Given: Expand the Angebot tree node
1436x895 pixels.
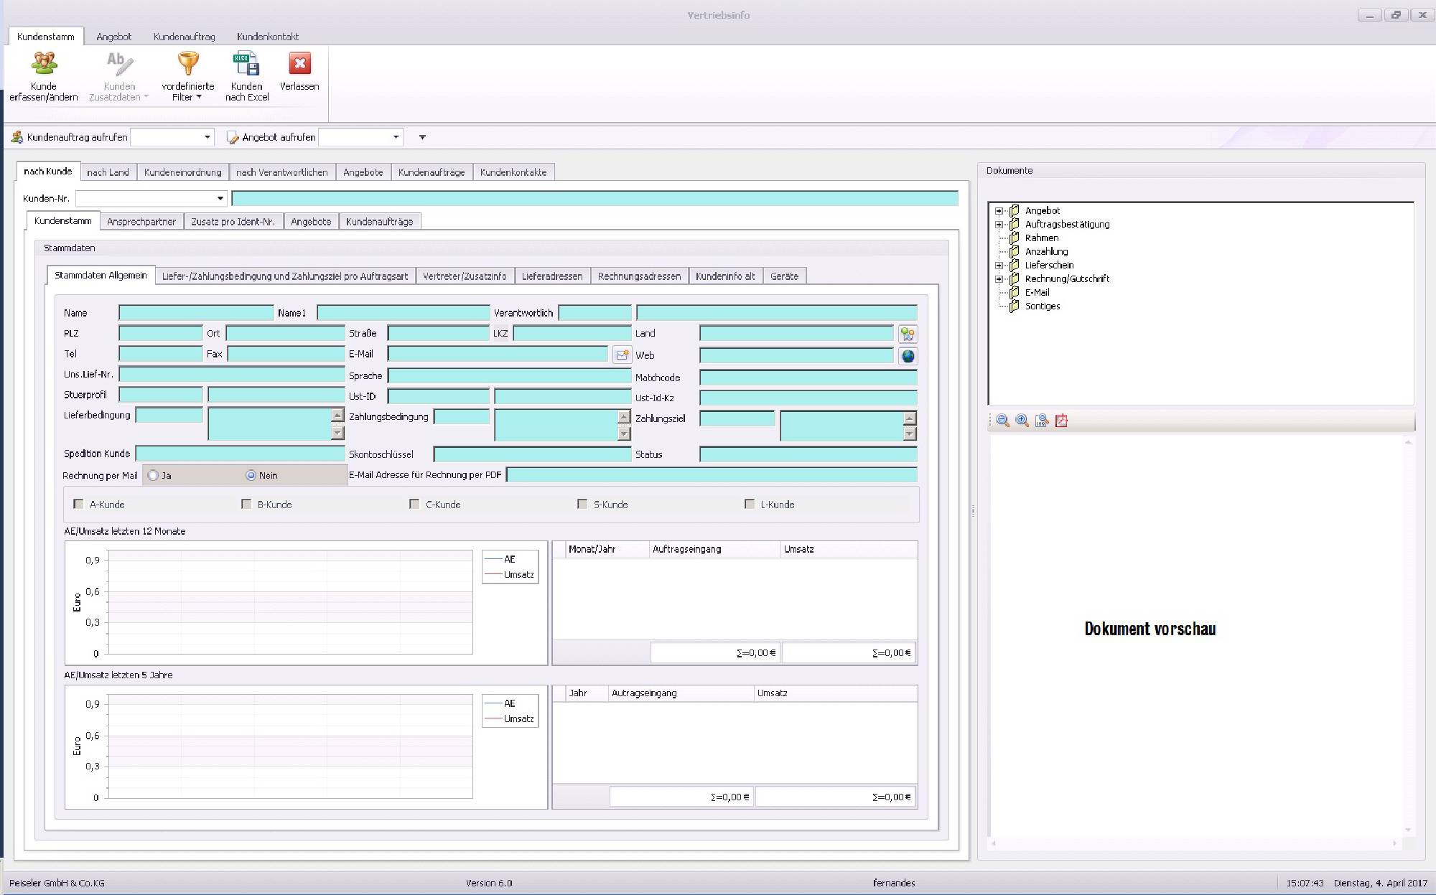Looking at the screenshot, I should tap(999, 211).
